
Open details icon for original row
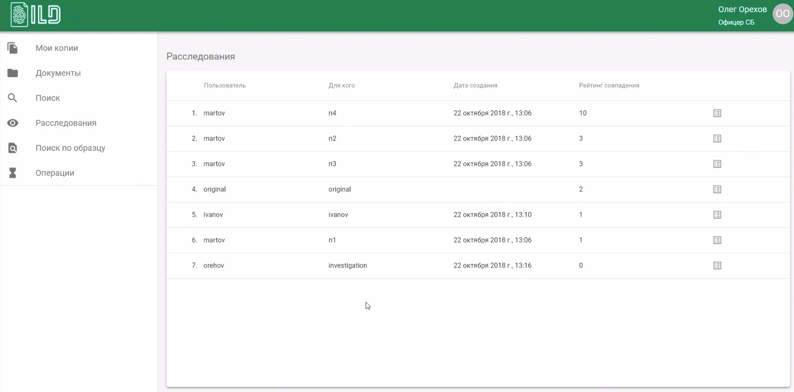[717, 189]
